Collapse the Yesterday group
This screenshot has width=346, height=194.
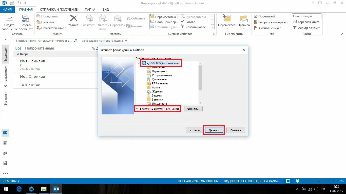click(18, 54)
